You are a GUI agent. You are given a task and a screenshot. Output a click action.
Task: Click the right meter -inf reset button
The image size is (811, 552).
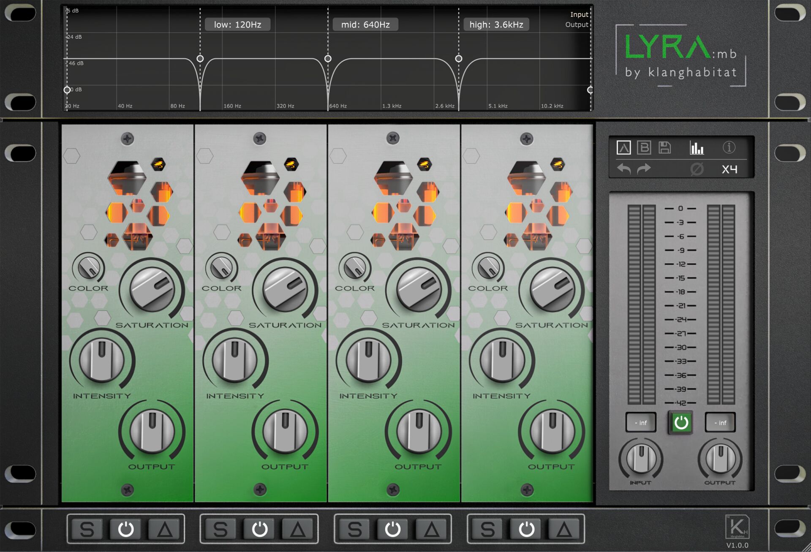pyautogui.click(x=720, y=422)
